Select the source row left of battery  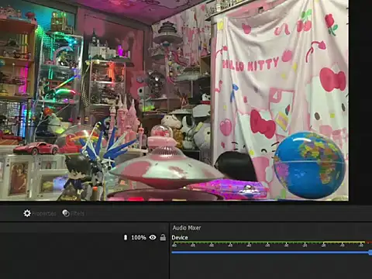point(61,237)
